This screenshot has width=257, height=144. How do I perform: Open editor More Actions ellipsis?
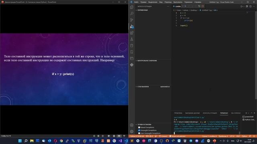(254, 6)
